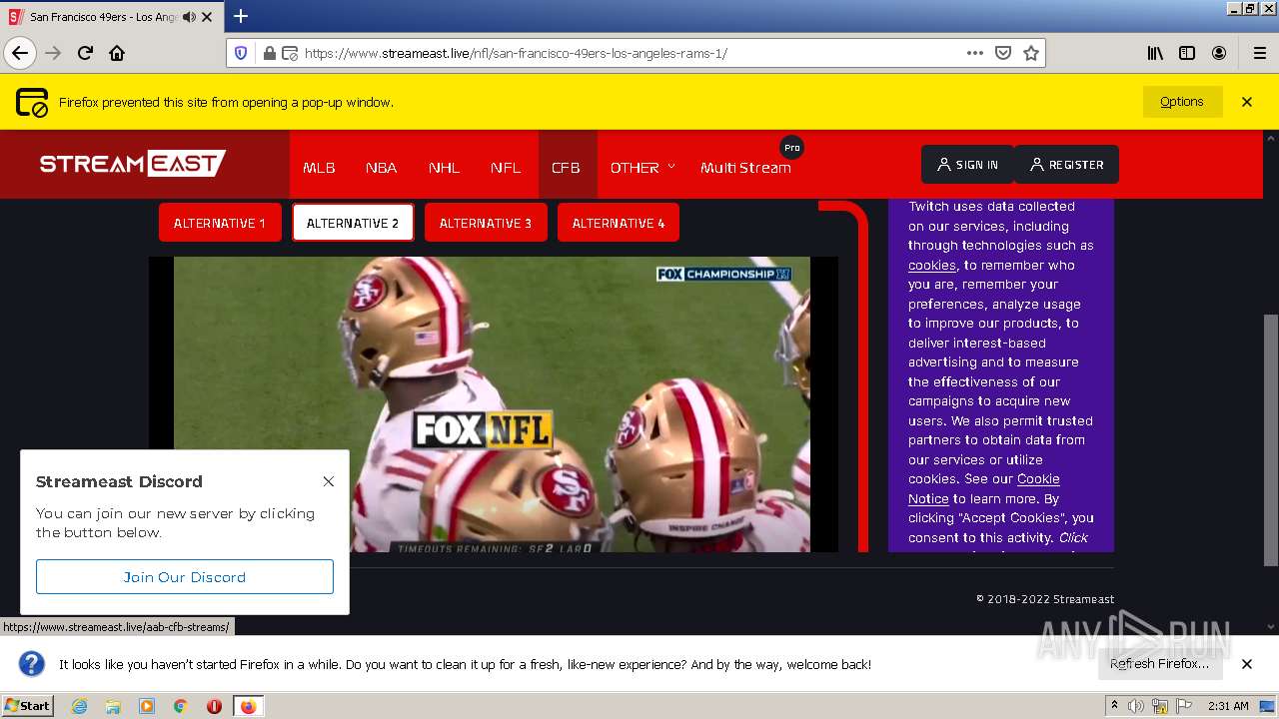Close the San Francisco 49ers tab
The height and width of the screenshot is (719, 1279).
coord(207,17)
